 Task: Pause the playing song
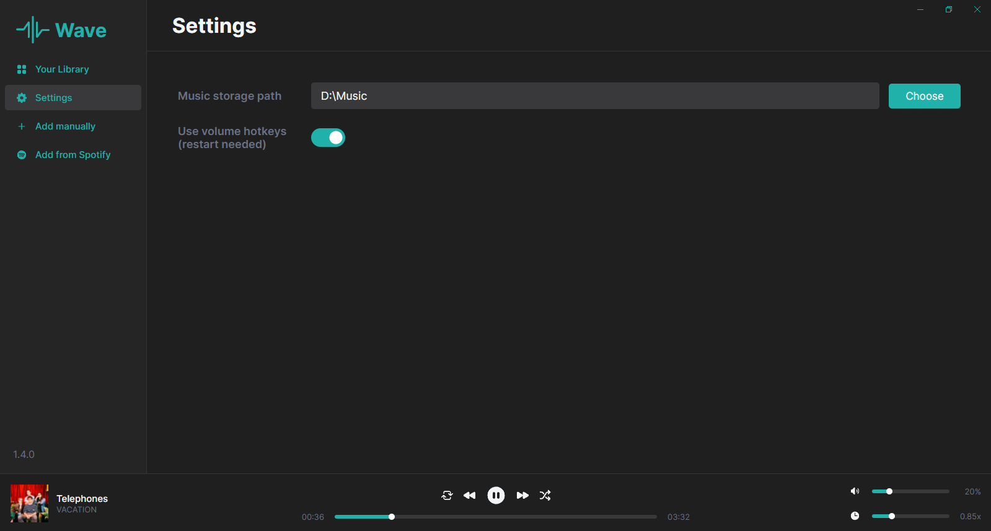coord(496,495)
